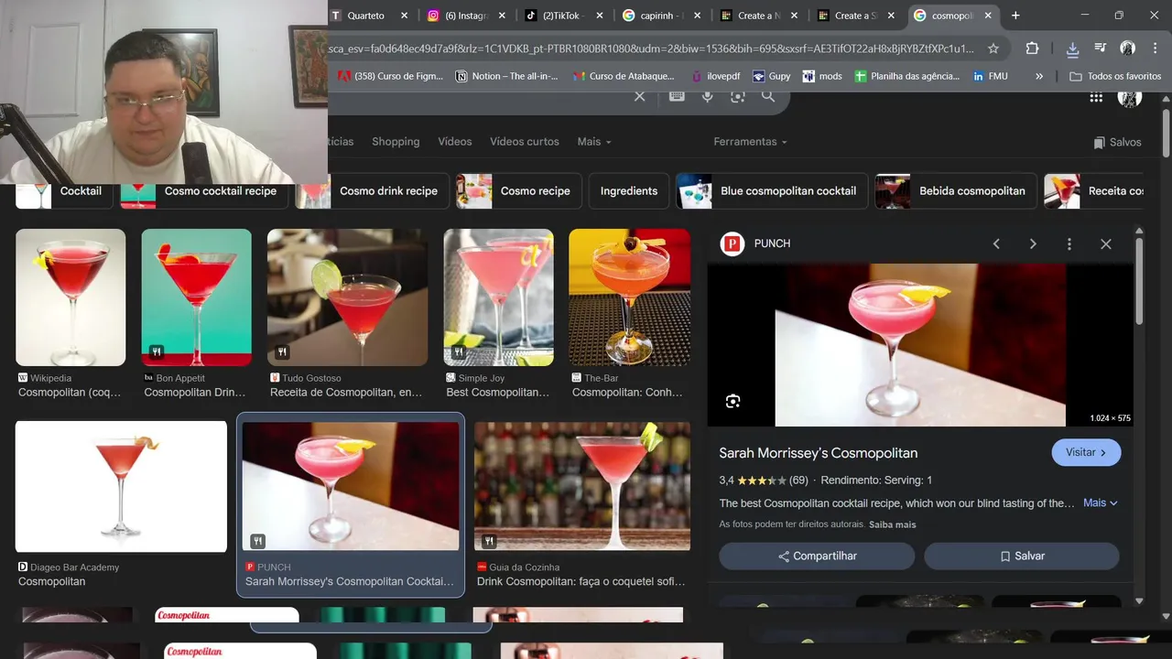This screenshot has width=1172, height=659.
Task: Select the Cosmo cocktail recipe chip
Action: coord(205,191)
